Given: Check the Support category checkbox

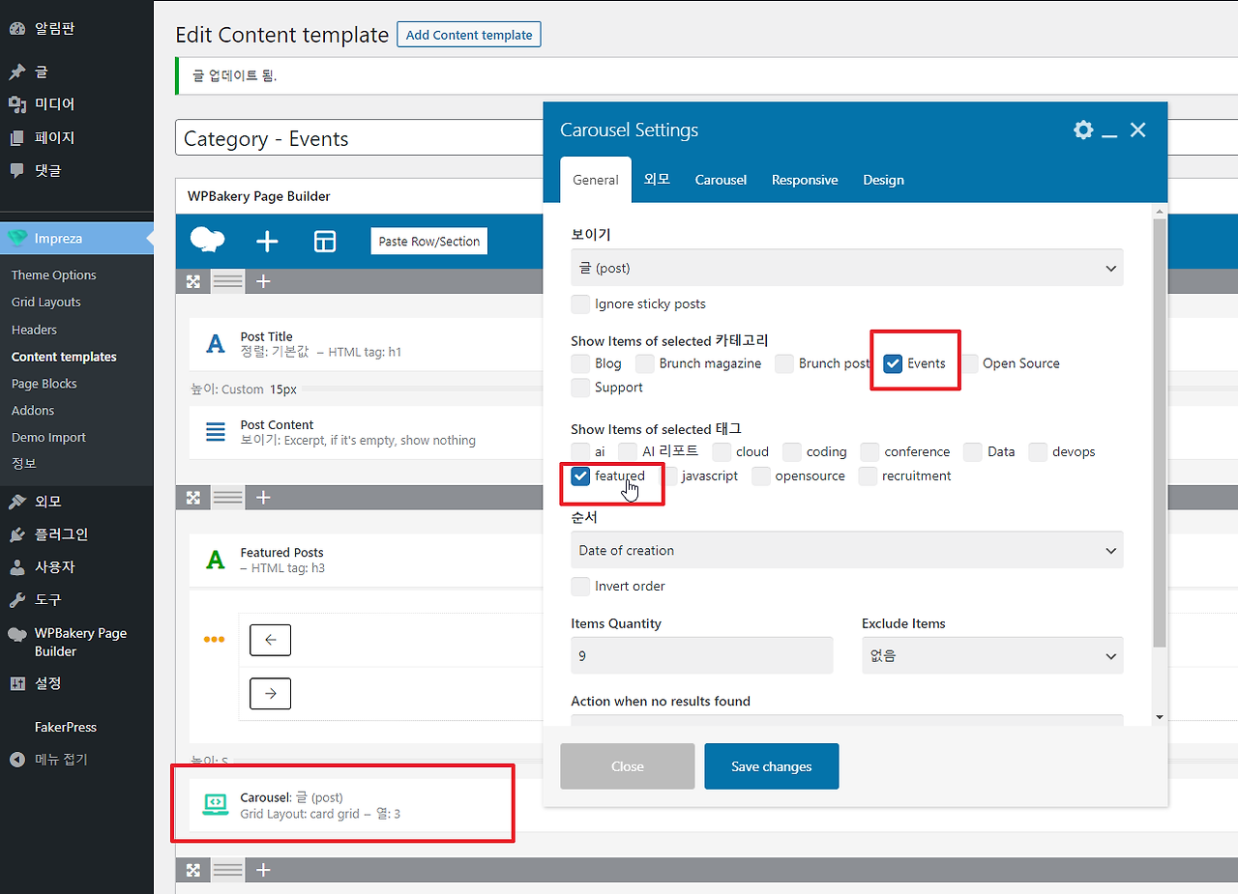Looking at the screenshot, I should pos(580,388).
